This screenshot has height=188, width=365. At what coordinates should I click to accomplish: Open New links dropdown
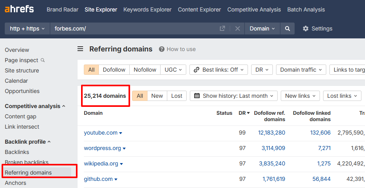300,96
